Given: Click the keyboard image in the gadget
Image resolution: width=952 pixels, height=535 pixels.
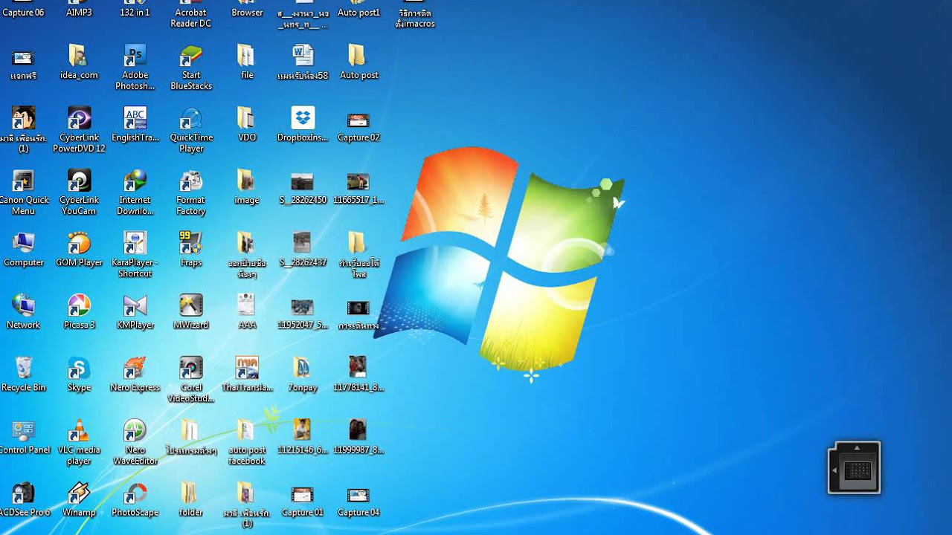Looking at the screenshot, I should click(x=858, y=470).
